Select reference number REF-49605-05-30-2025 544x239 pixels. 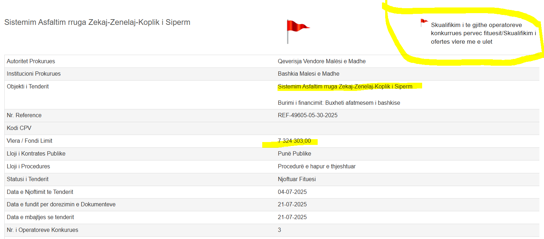pyautogui.click(x=307, y=115)
